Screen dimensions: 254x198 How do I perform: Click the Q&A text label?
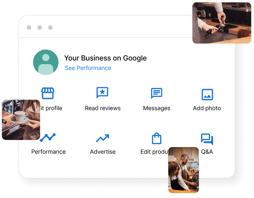pyautogui.click(x=207, y=152)
